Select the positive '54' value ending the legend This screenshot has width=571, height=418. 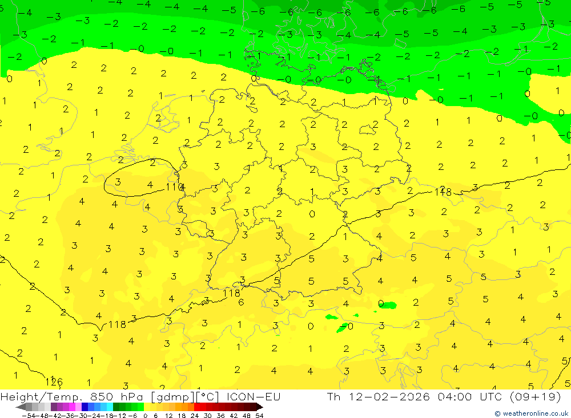pos(259,416)
